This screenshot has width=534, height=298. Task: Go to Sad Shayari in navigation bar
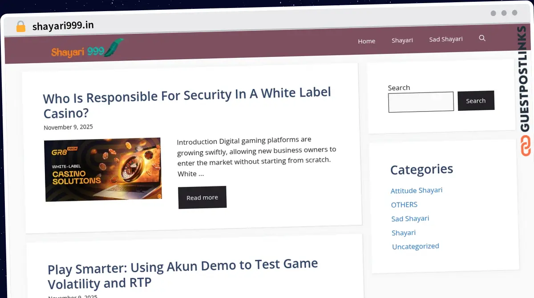coord(445,39)
